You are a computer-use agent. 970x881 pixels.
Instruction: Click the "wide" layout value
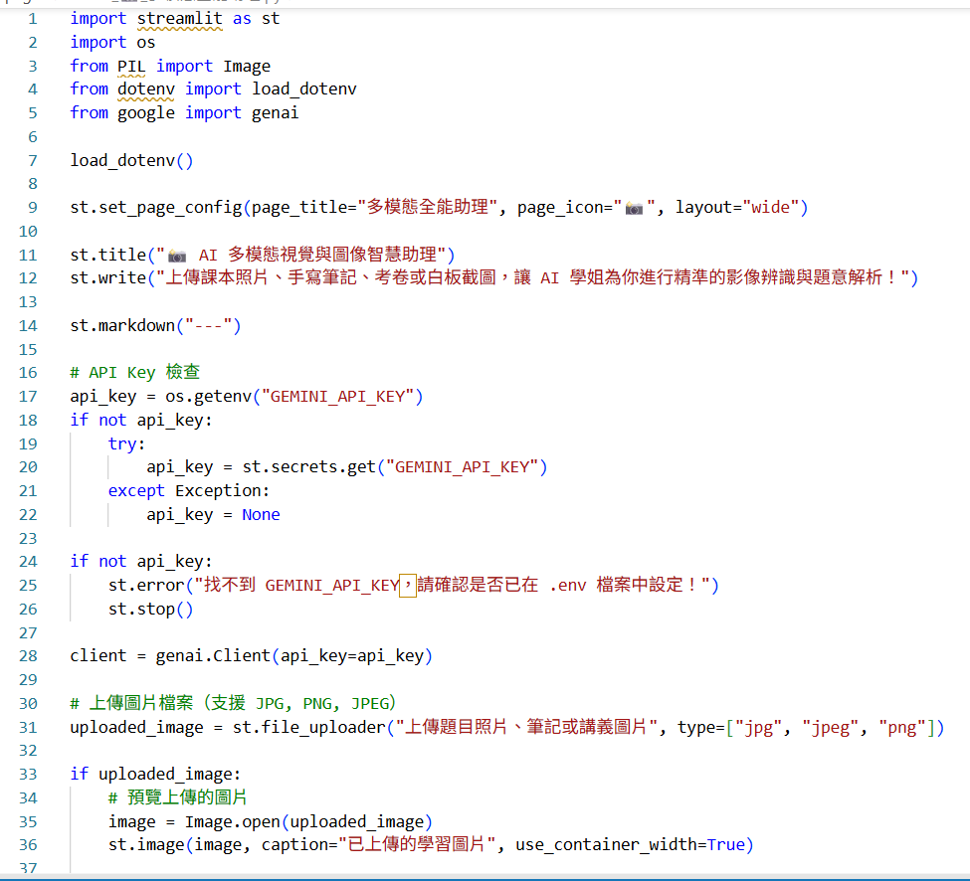(770, 207)
